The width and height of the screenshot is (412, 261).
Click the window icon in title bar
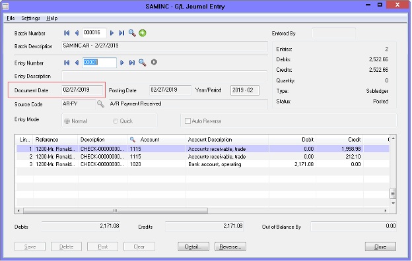coord(5,6)
